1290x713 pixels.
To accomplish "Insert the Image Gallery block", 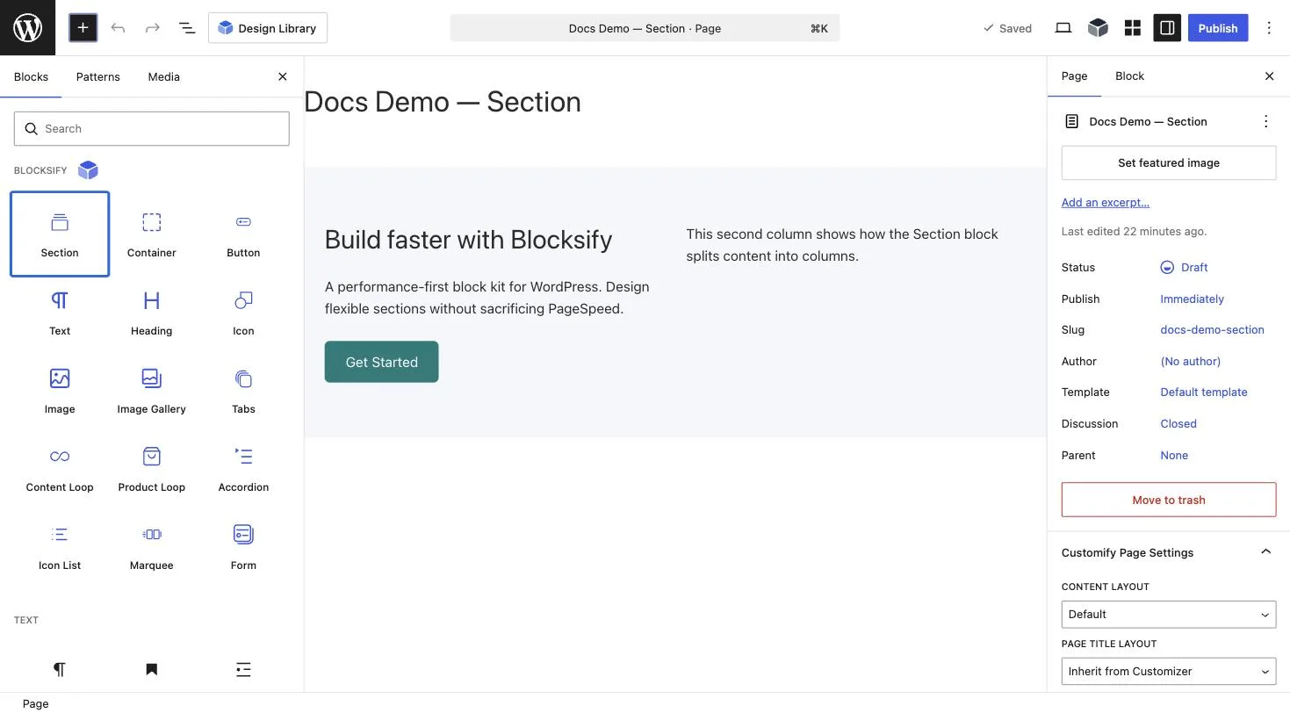I will coord(152,391).
